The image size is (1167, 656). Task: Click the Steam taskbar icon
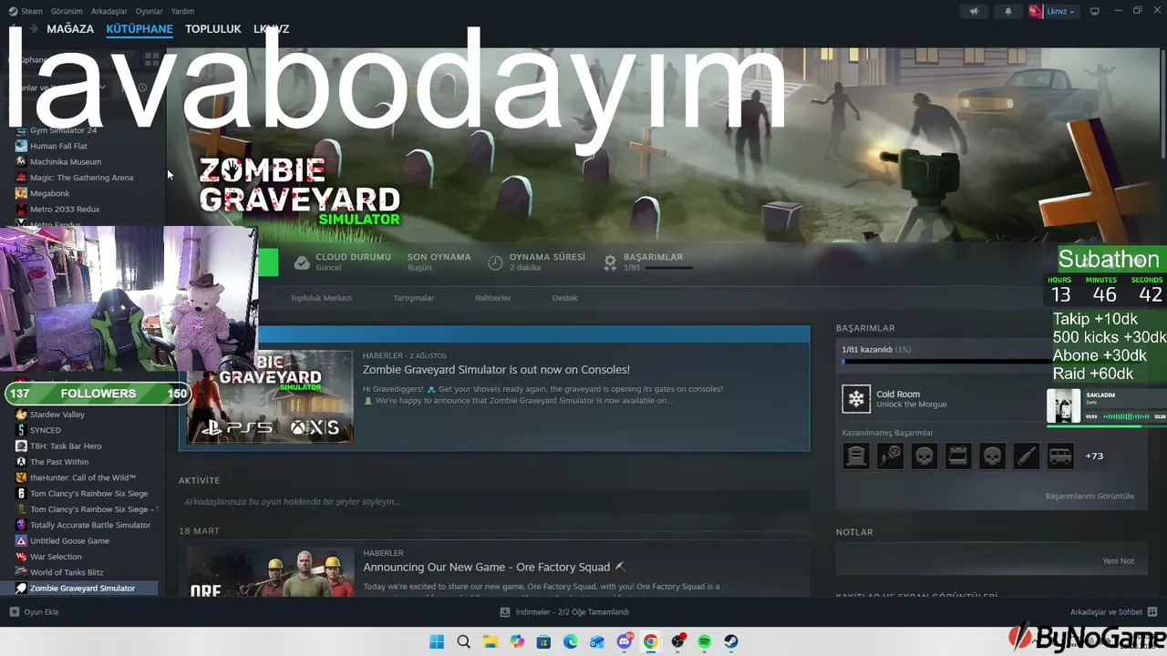(731, 641)
